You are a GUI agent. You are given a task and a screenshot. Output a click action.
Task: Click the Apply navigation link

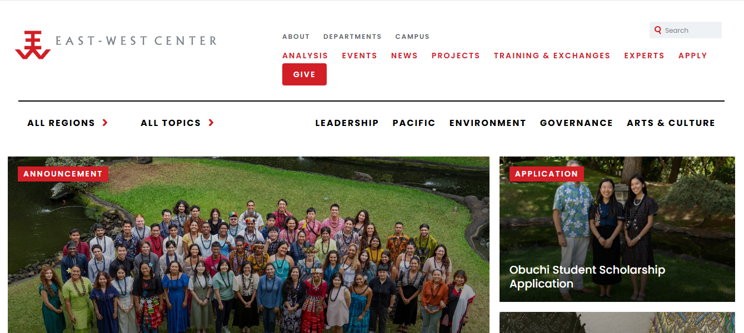(x=693, y=56)
